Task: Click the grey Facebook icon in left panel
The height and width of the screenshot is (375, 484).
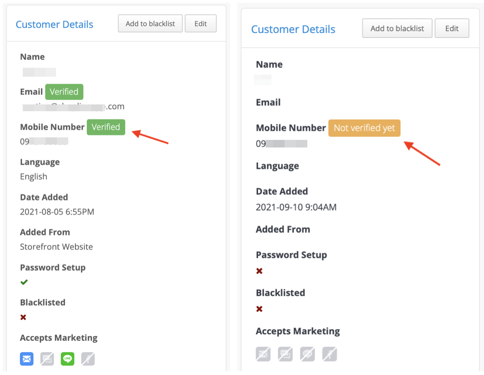Action: coord(88,359)
